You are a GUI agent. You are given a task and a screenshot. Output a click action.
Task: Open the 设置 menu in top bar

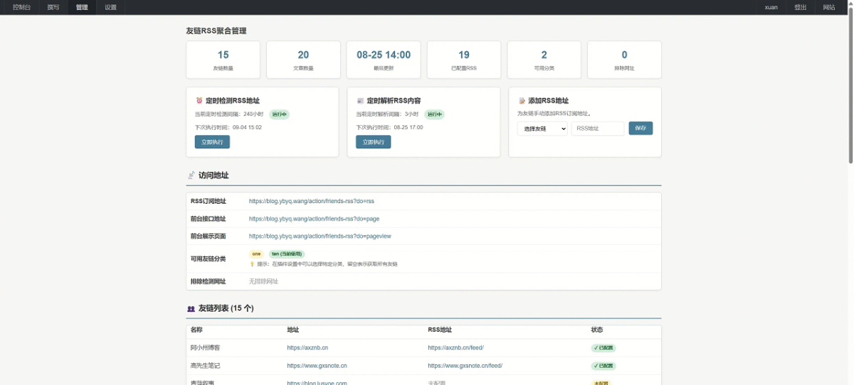point(110,7)
